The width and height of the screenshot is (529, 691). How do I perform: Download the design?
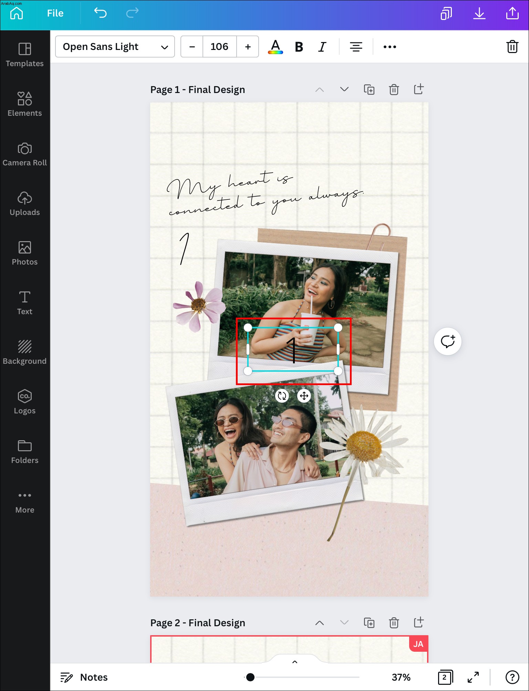point(479,13)
